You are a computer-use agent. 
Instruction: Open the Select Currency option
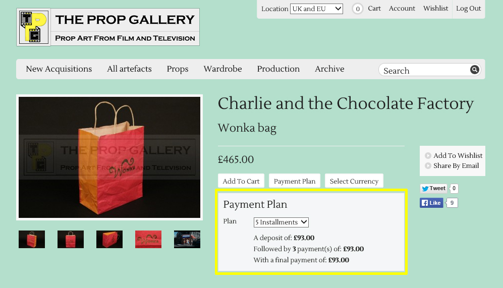[354, 181]
